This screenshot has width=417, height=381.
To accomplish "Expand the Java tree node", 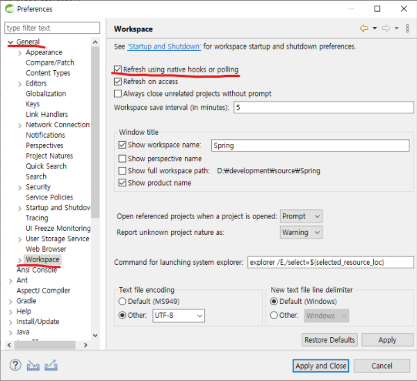I will (x=10, y=332).
